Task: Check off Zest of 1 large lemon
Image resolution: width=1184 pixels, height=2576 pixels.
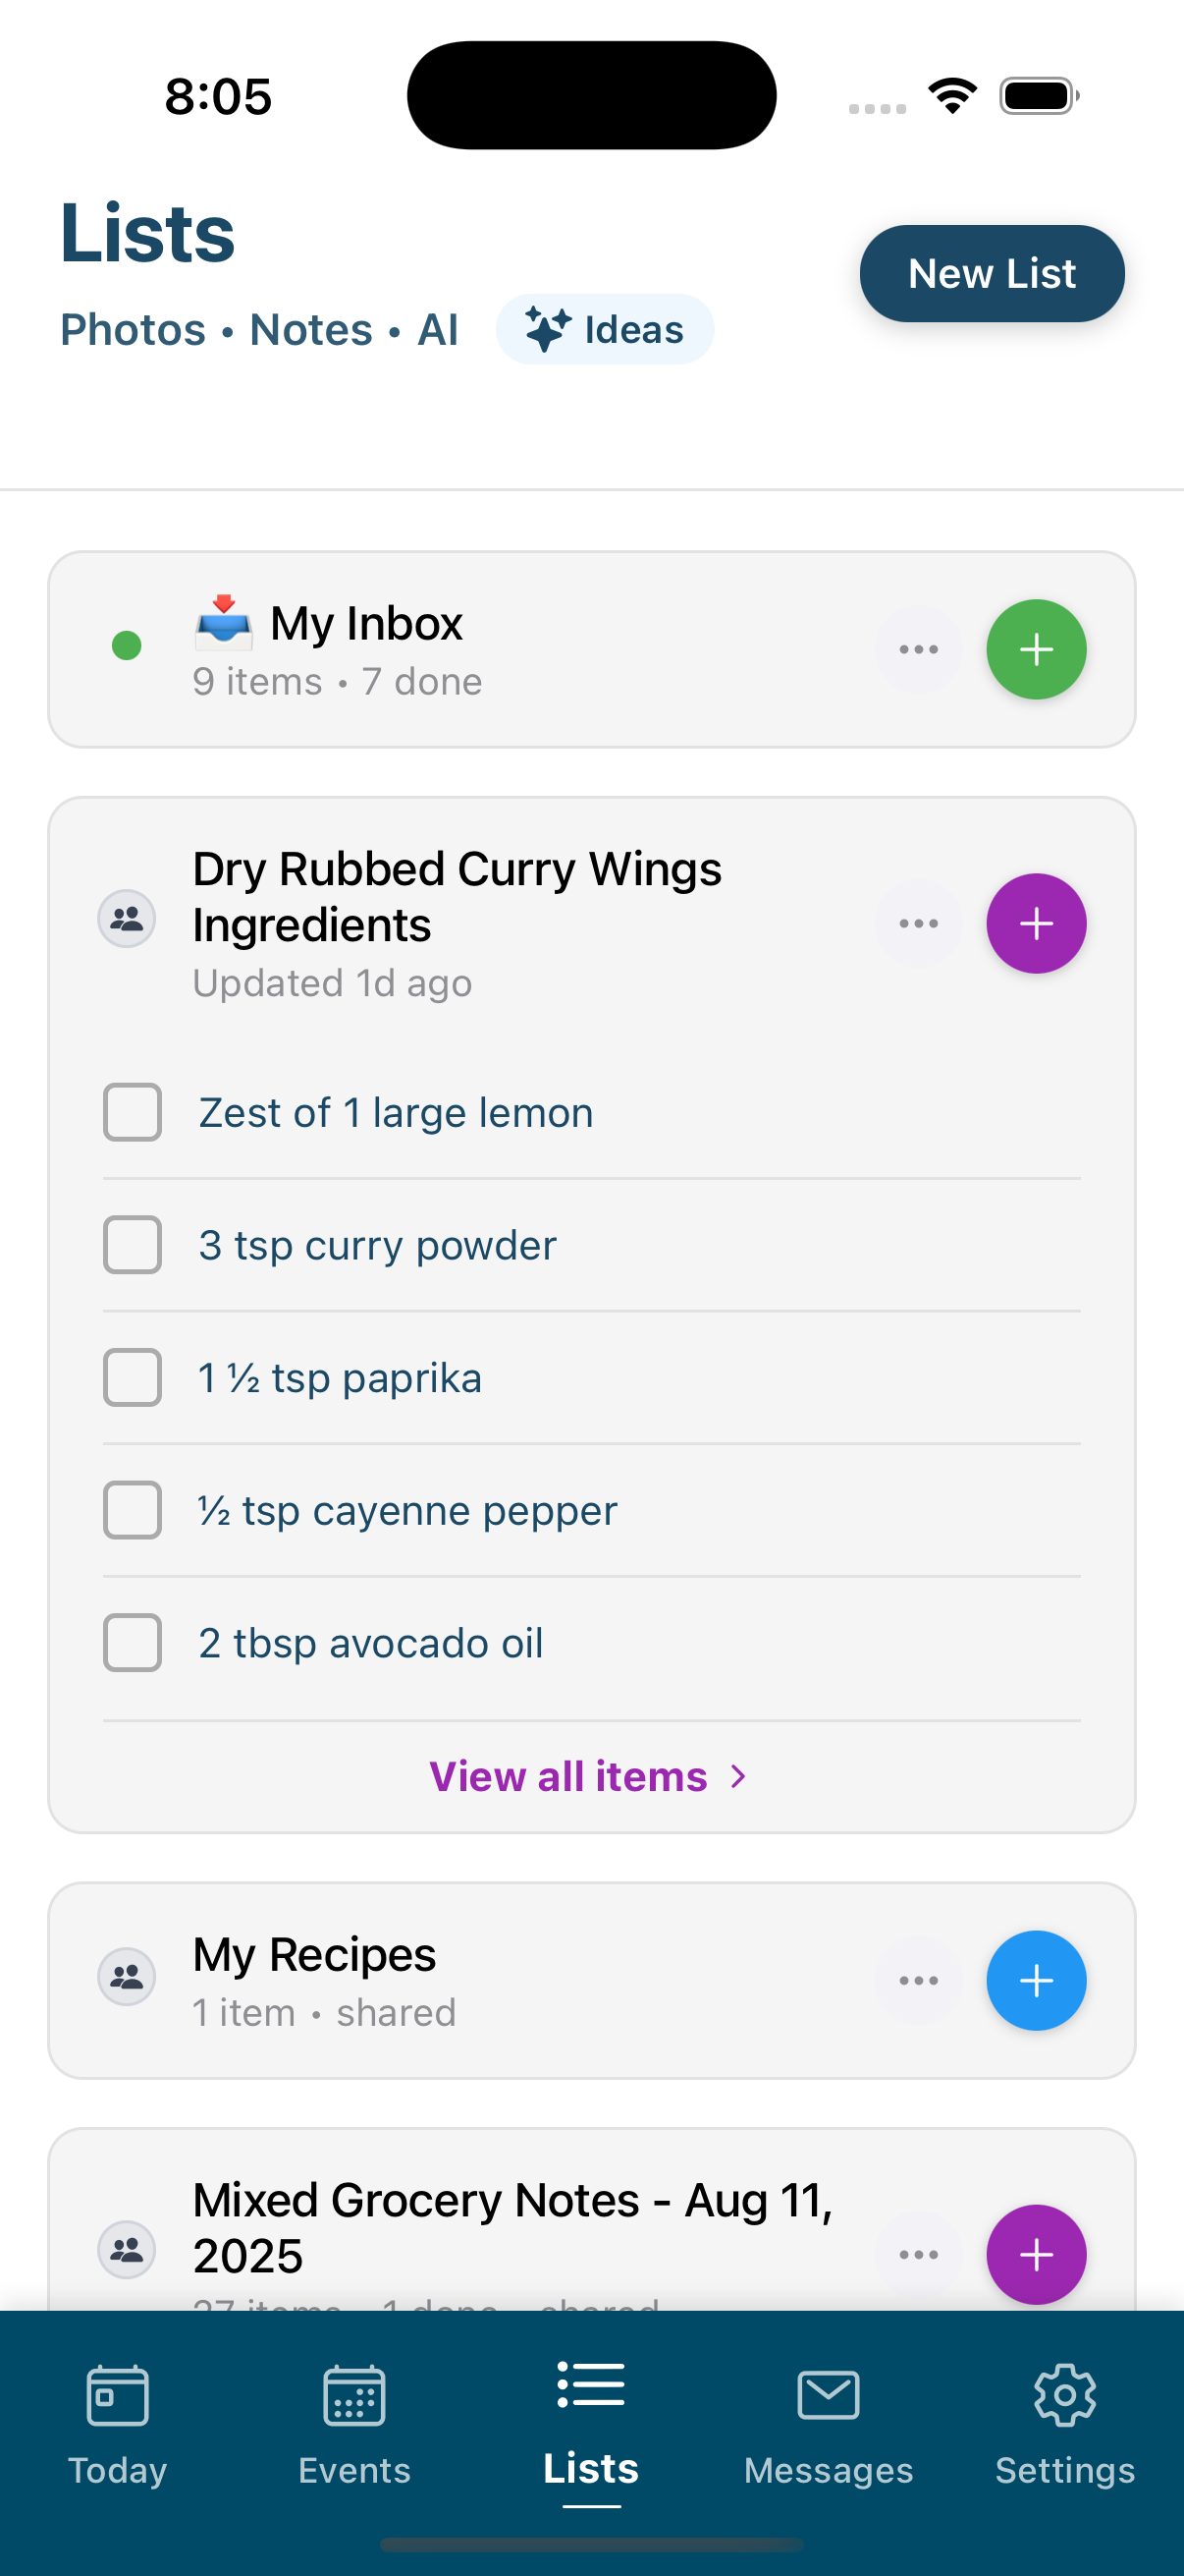Action: 133,1112
